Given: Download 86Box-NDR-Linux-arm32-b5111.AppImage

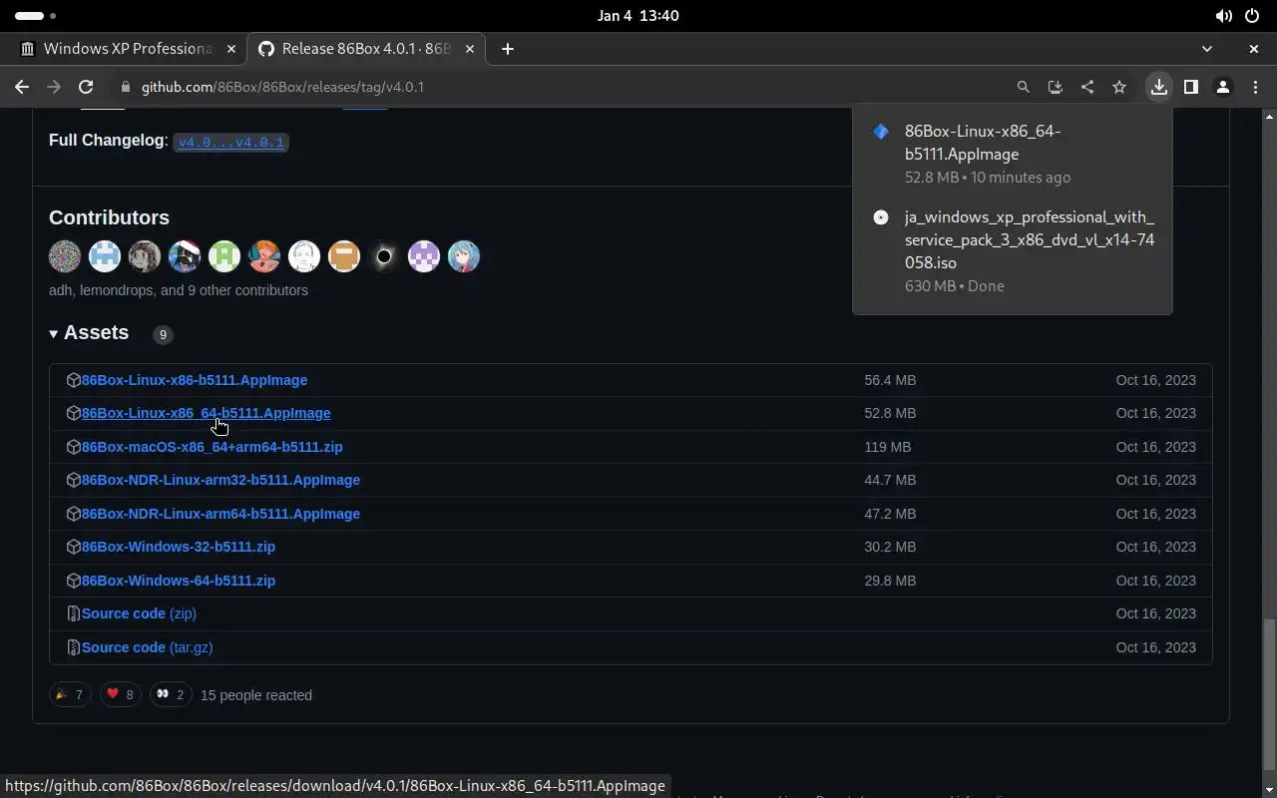Looking at the screenshot, I should point(220,480).
